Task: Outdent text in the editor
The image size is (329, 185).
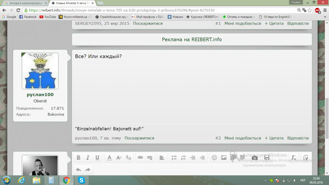Action: click(x=193, y=158)
